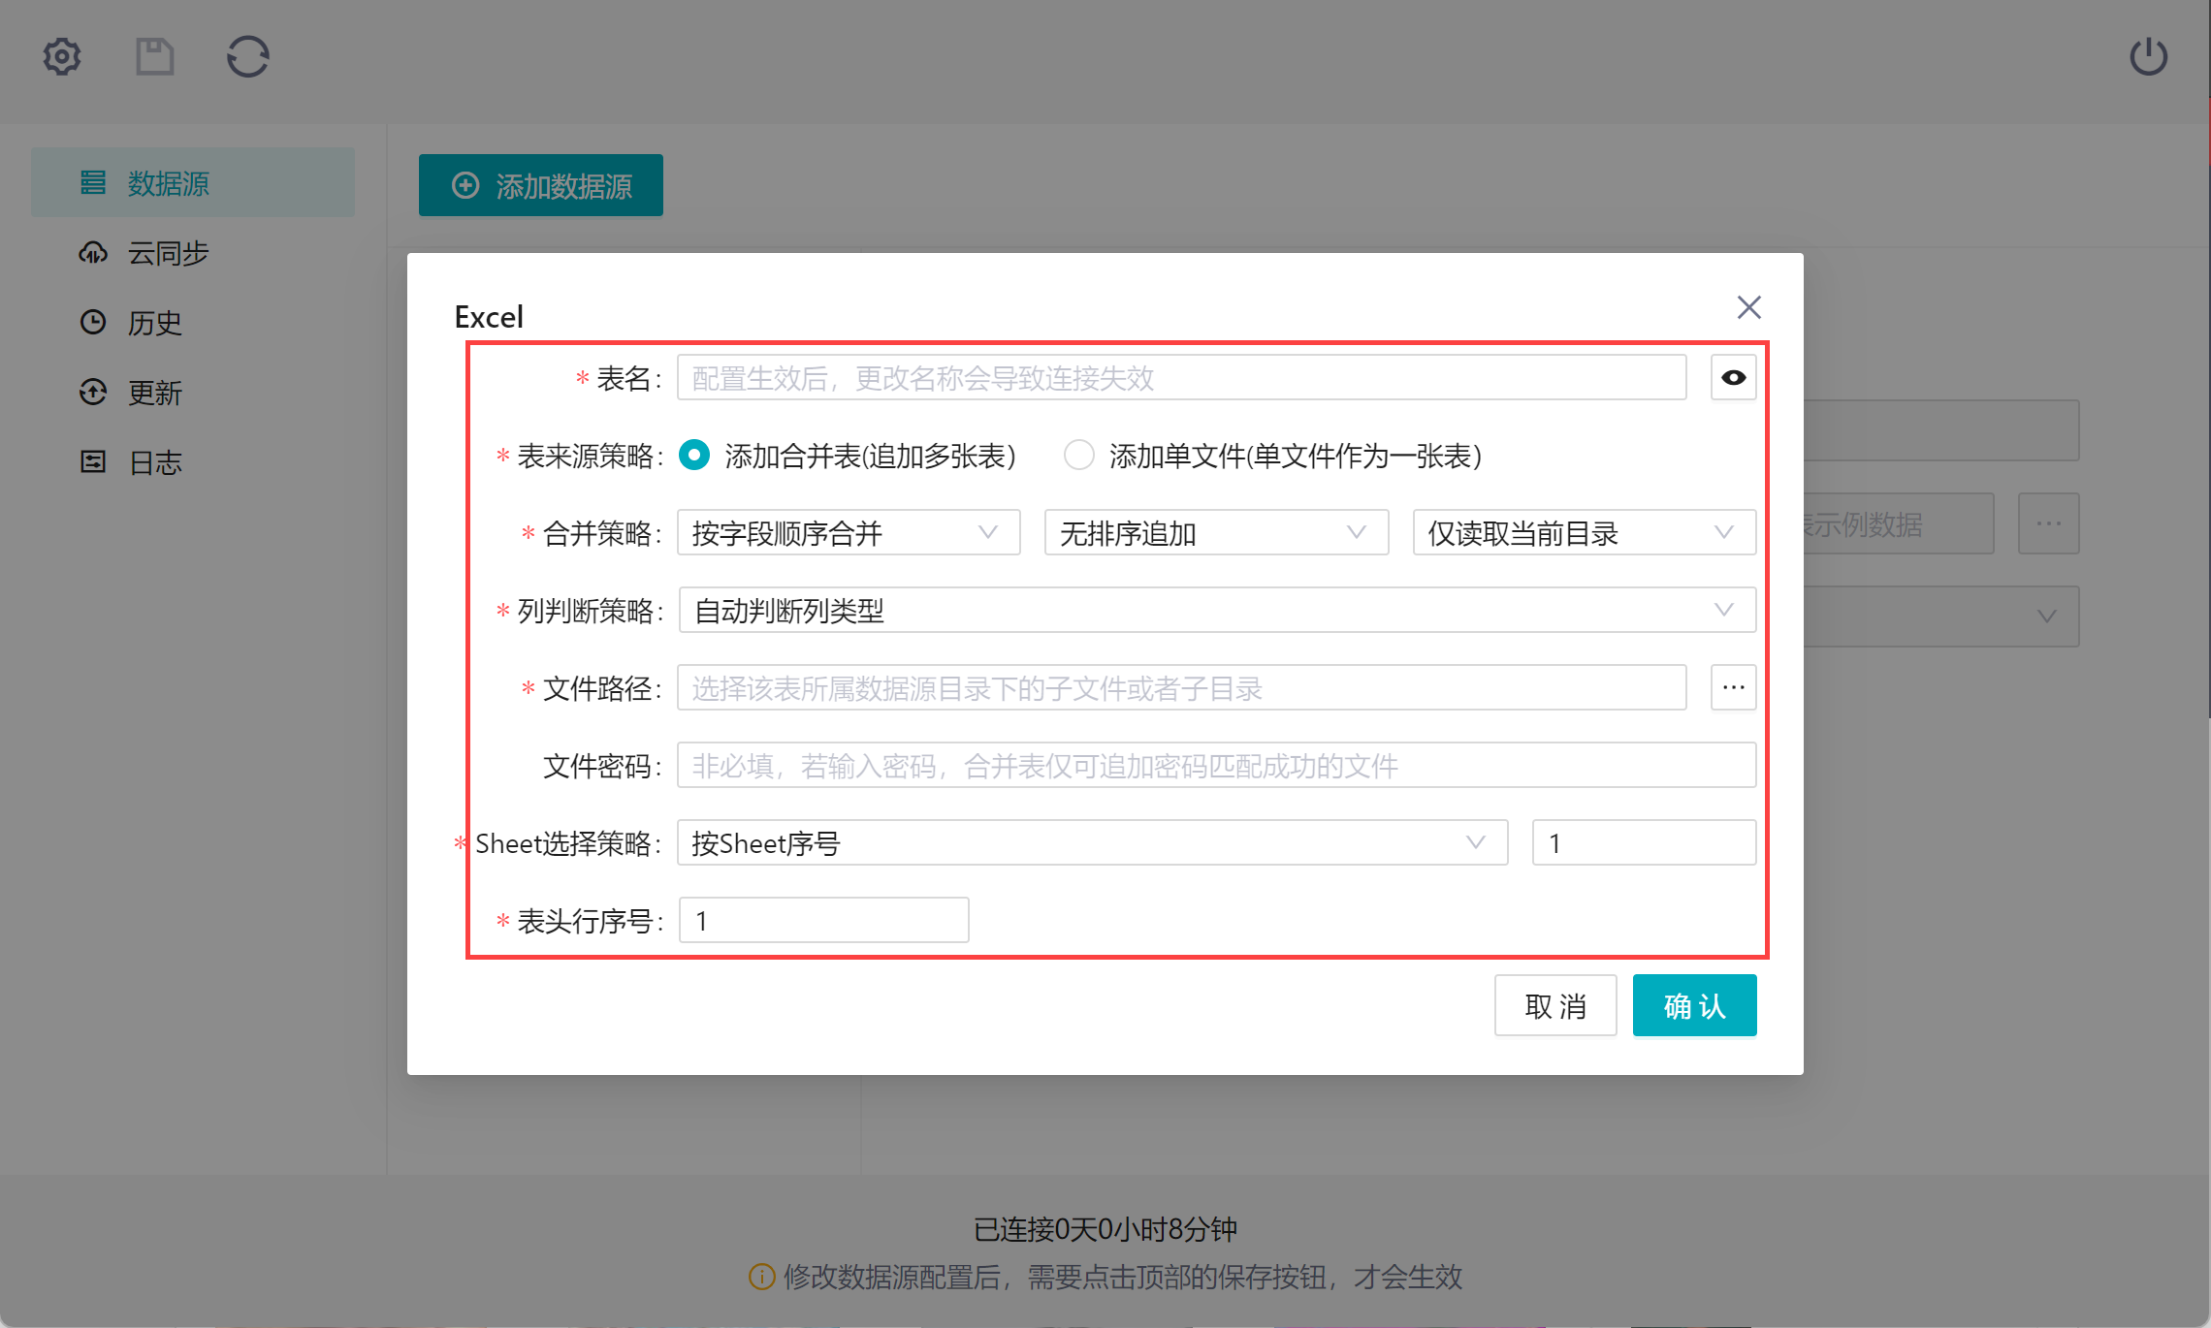Expand the 按字段顺序合并 dropdown
2211x1328 pixels.
848,533
